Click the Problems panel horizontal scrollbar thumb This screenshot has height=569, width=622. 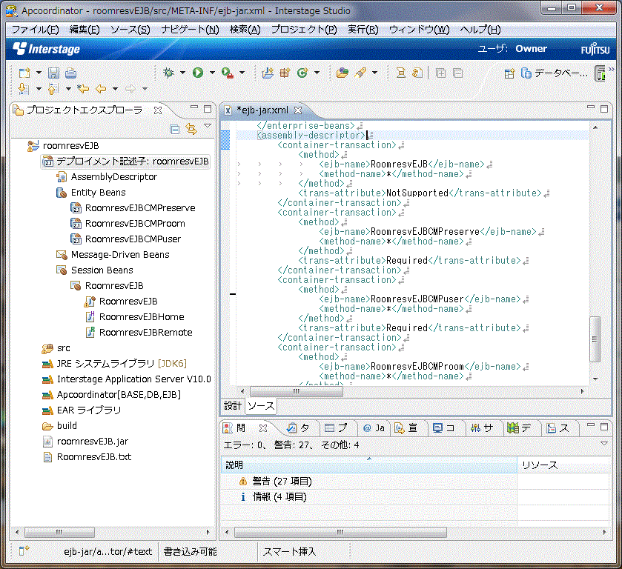tap(340, 532)
